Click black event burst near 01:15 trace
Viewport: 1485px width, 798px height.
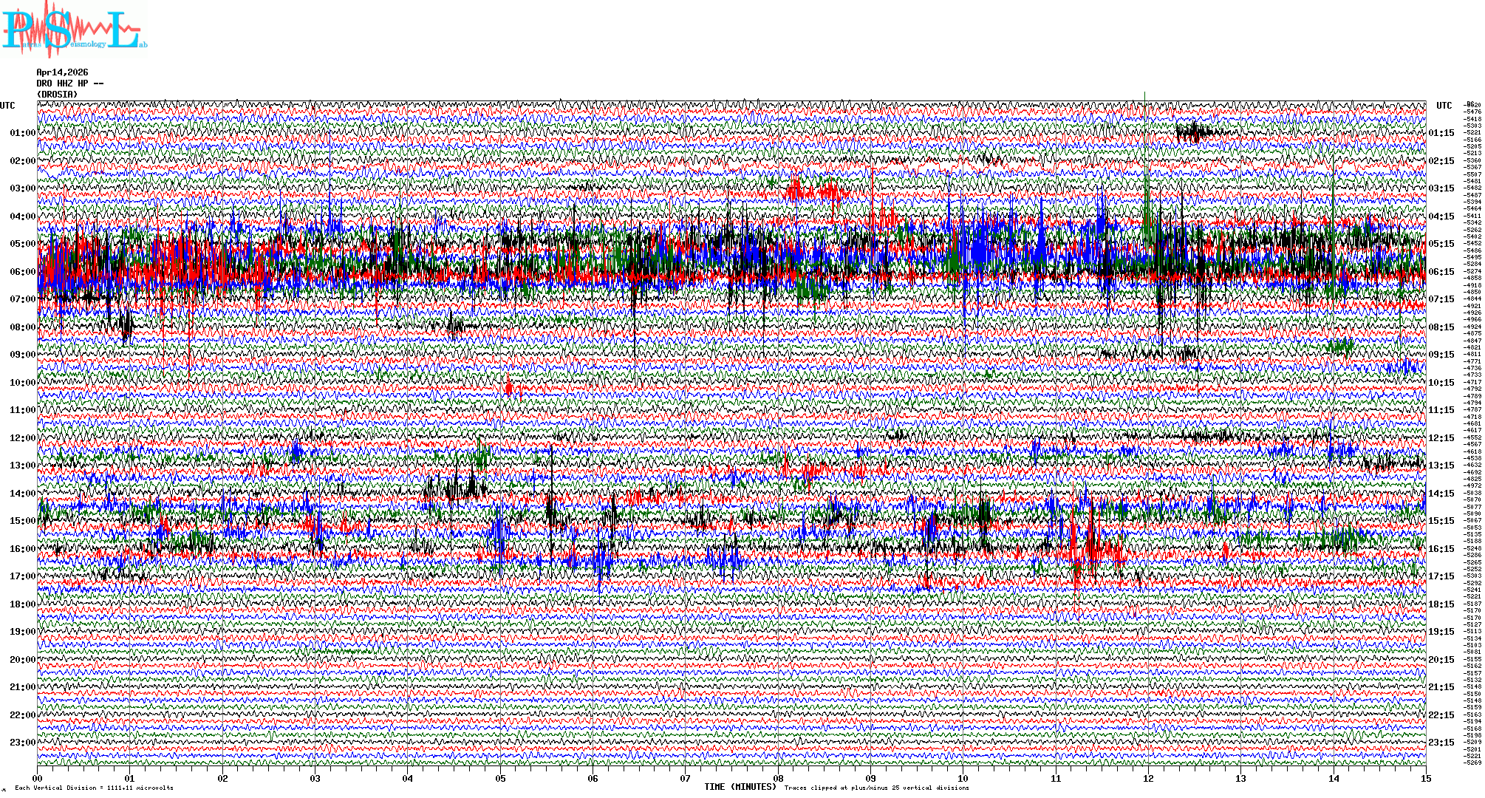point(1195,133)
